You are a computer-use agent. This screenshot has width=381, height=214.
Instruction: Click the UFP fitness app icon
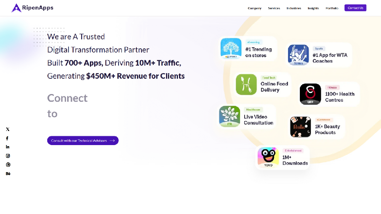point(310,94)
